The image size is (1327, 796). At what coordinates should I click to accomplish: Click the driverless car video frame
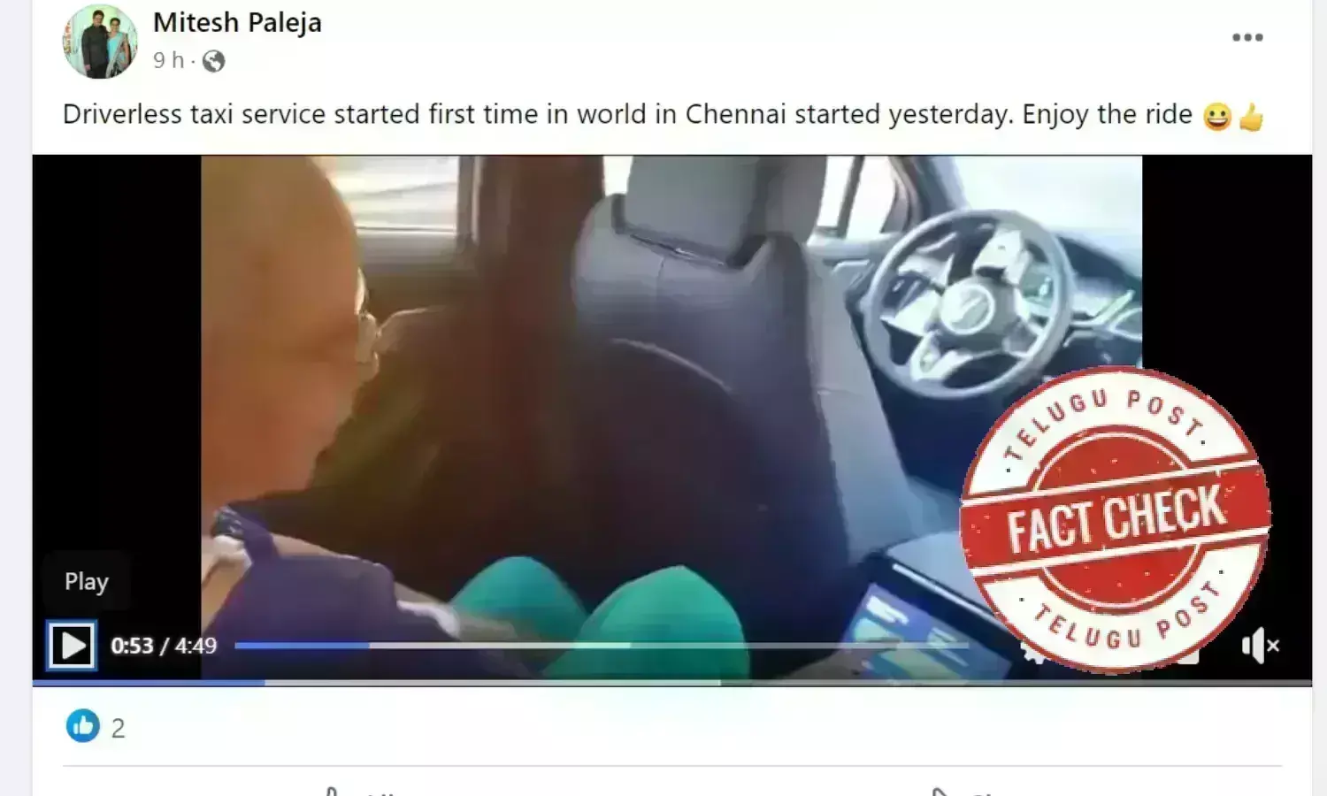click(x=671, y=416)
